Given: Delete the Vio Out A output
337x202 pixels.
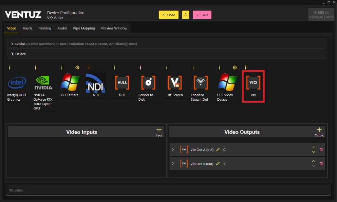Looking at the screenshot, I should (x=321, y=150).
